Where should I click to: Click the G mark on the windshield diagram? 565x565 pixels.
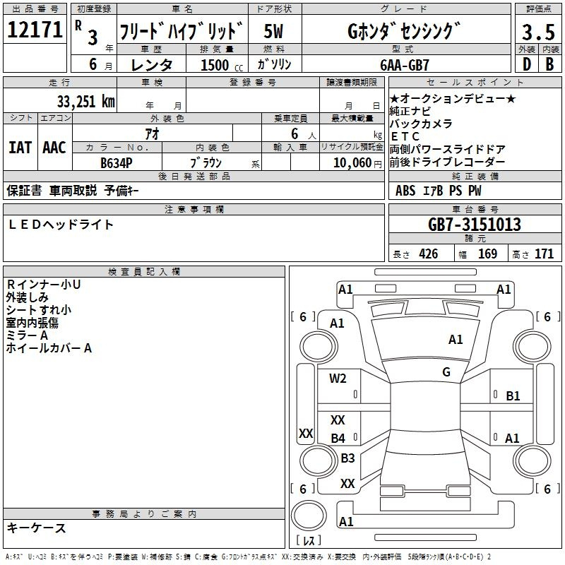click(x=446, y=372)
